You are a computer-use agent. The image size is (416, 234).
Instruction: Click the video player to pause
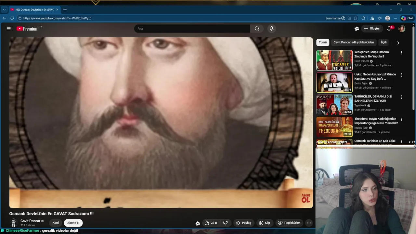click(161, 123)
